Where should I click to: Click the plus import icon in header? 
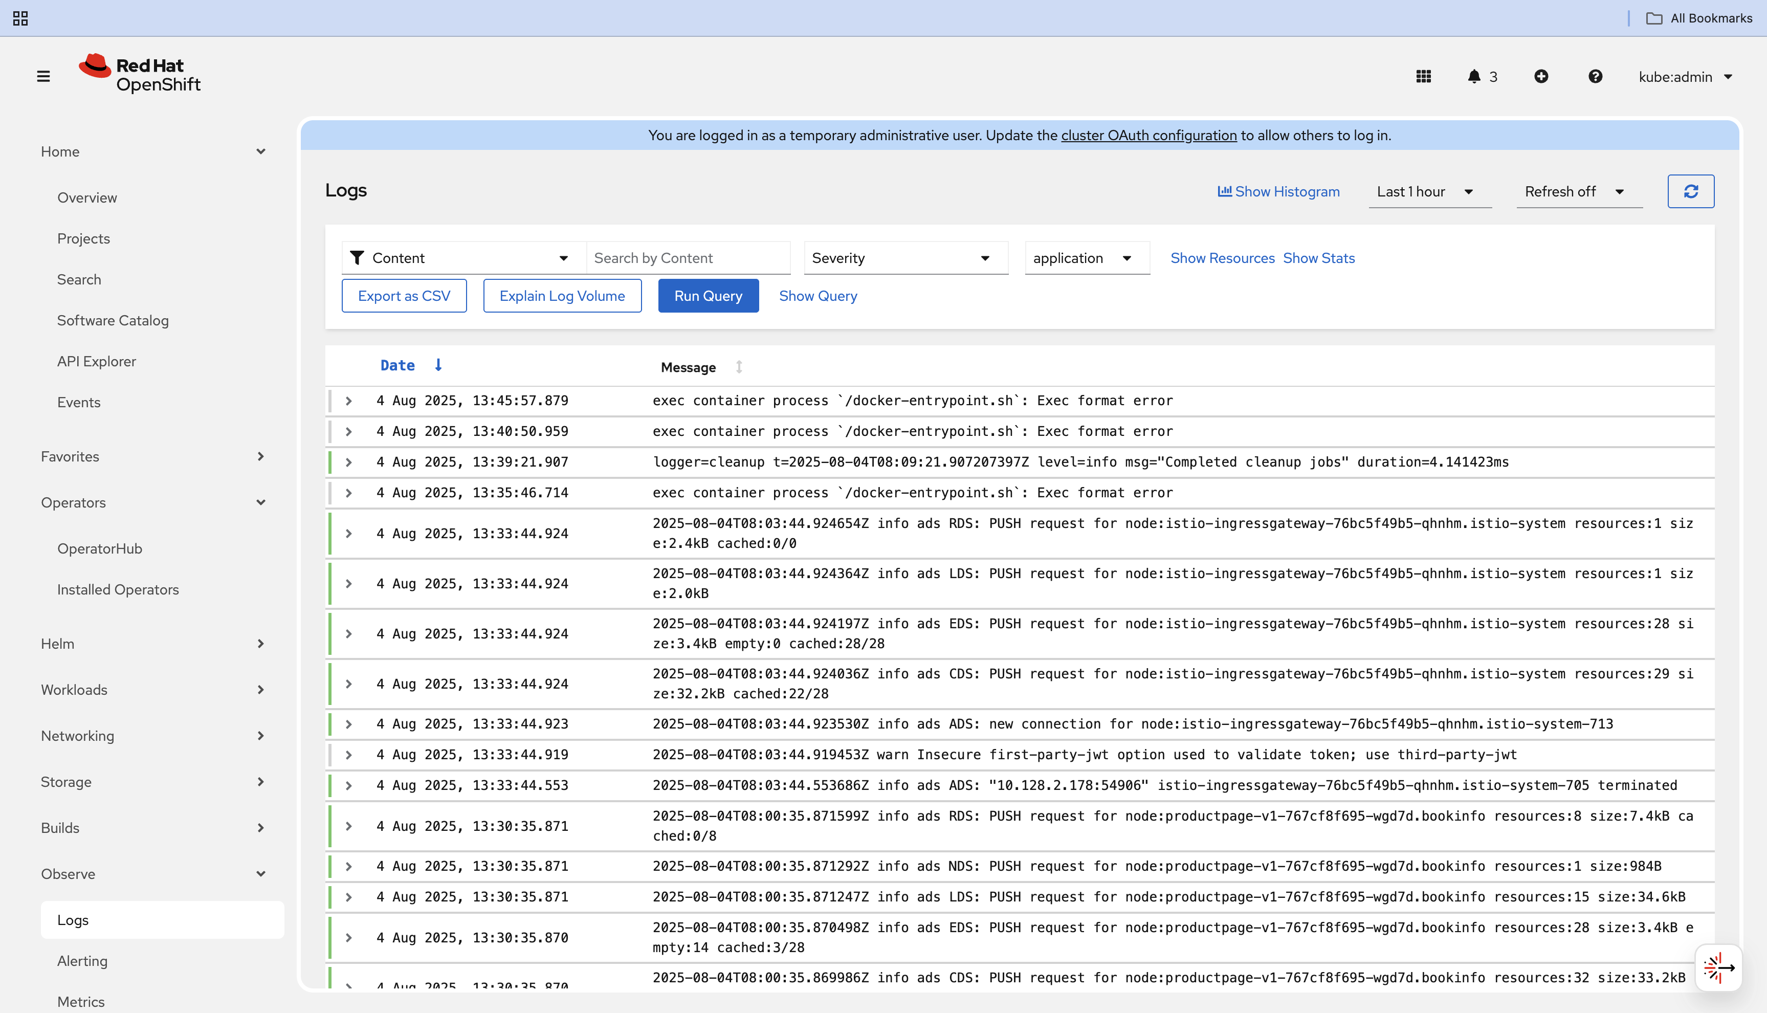(1541, 77)
